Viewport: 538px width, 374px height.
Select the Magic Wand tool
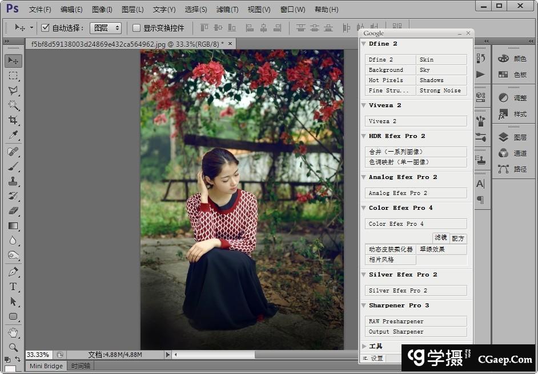tap(13, 105)
